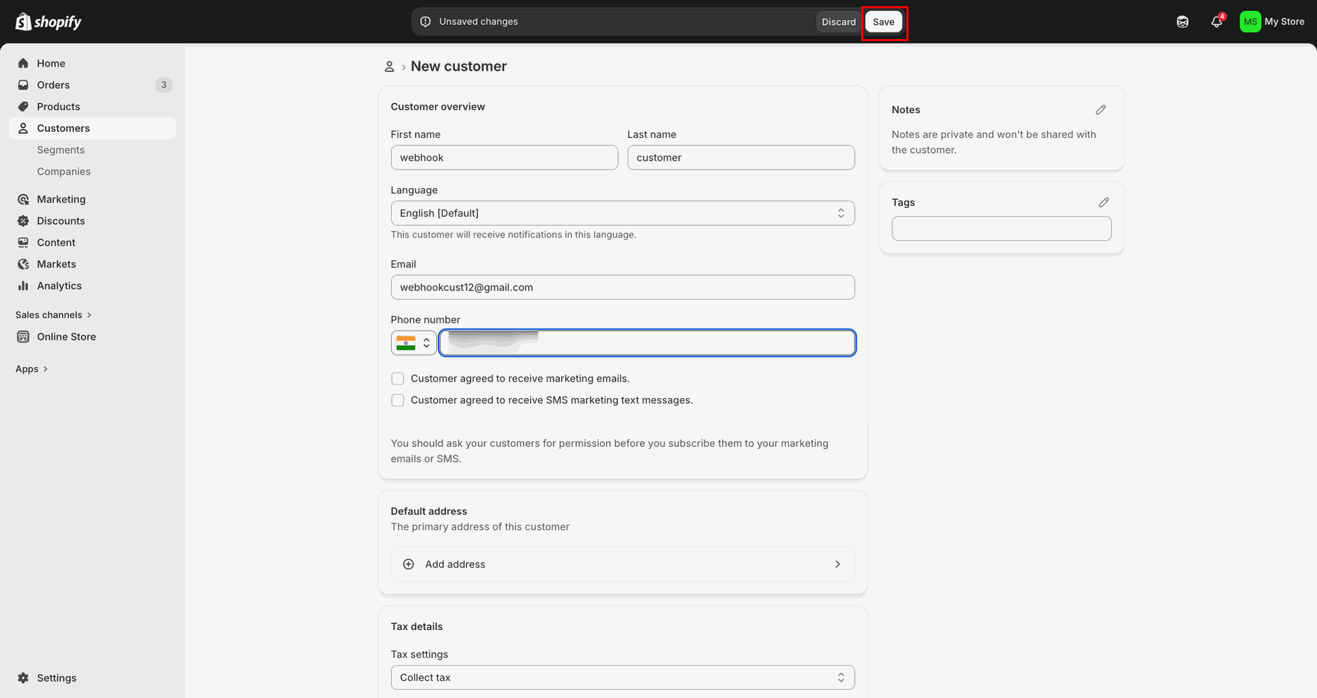Check the SMS marketing text messages box
Screen dimensions: 1317x698
(398, 400)
